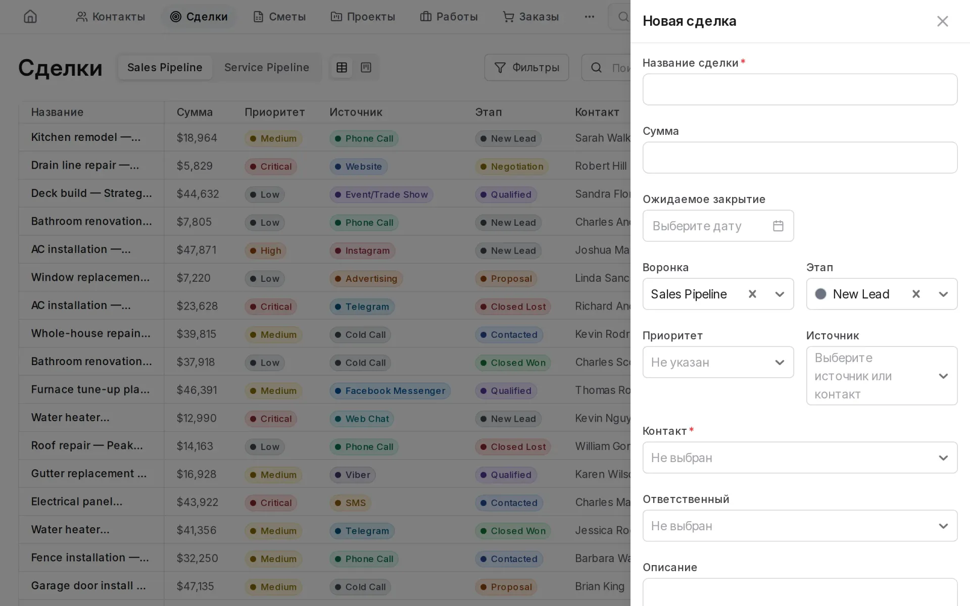The image size is (970, 606).
Task: Switch to Service Pipeline tab
Action: (266, 67)
